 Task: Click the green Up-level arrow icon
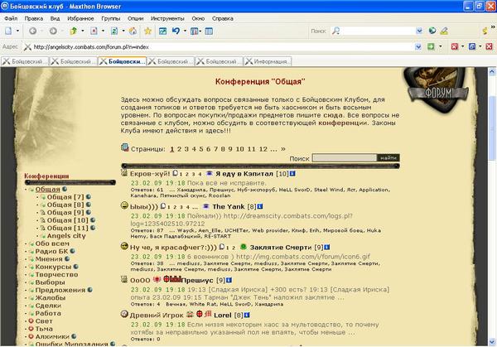(x=74, y=31)
